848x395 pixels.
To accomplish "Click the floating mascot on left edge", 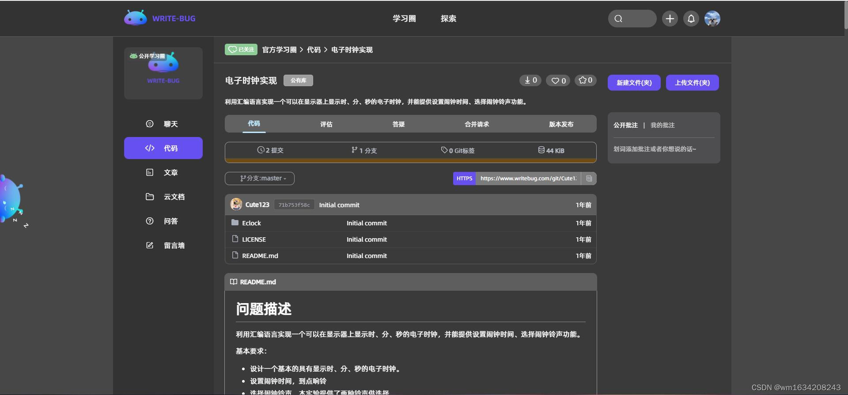I will [12, 200].
